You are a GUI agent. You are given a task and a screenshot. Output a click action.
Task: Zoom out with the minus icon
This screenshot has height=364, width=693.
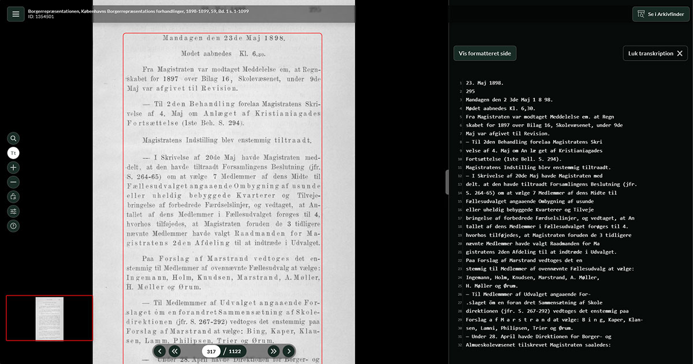[x=13, y=182]
